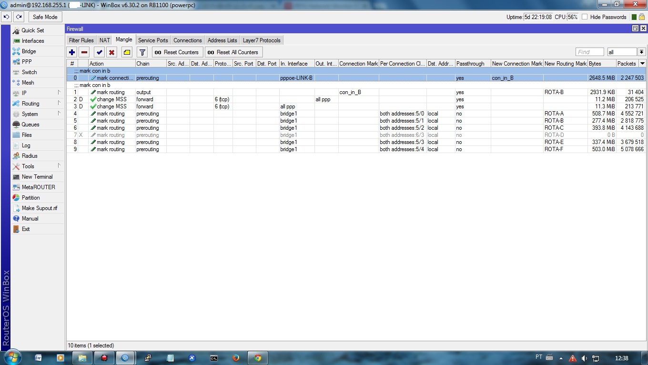The height and width of the screenshot is (365, 648).
Task: Open the "all" chain filter dropdown
Action: click(642, 52)
